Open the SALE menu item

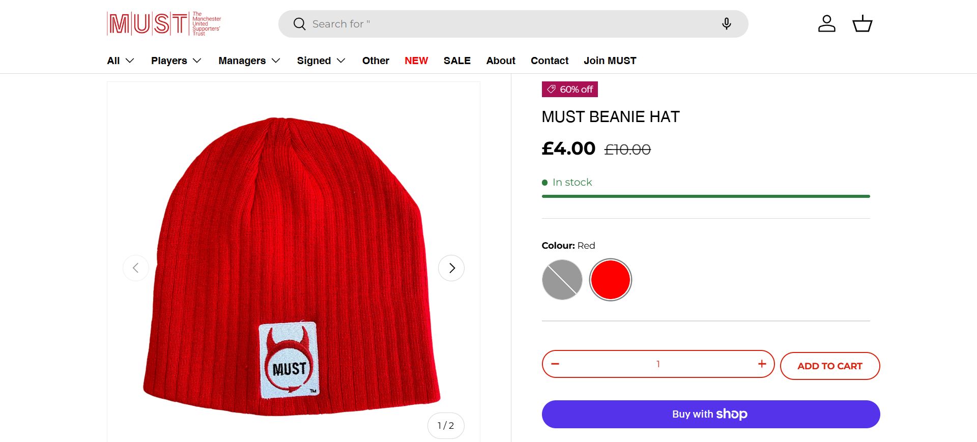(x=457, y=61)
